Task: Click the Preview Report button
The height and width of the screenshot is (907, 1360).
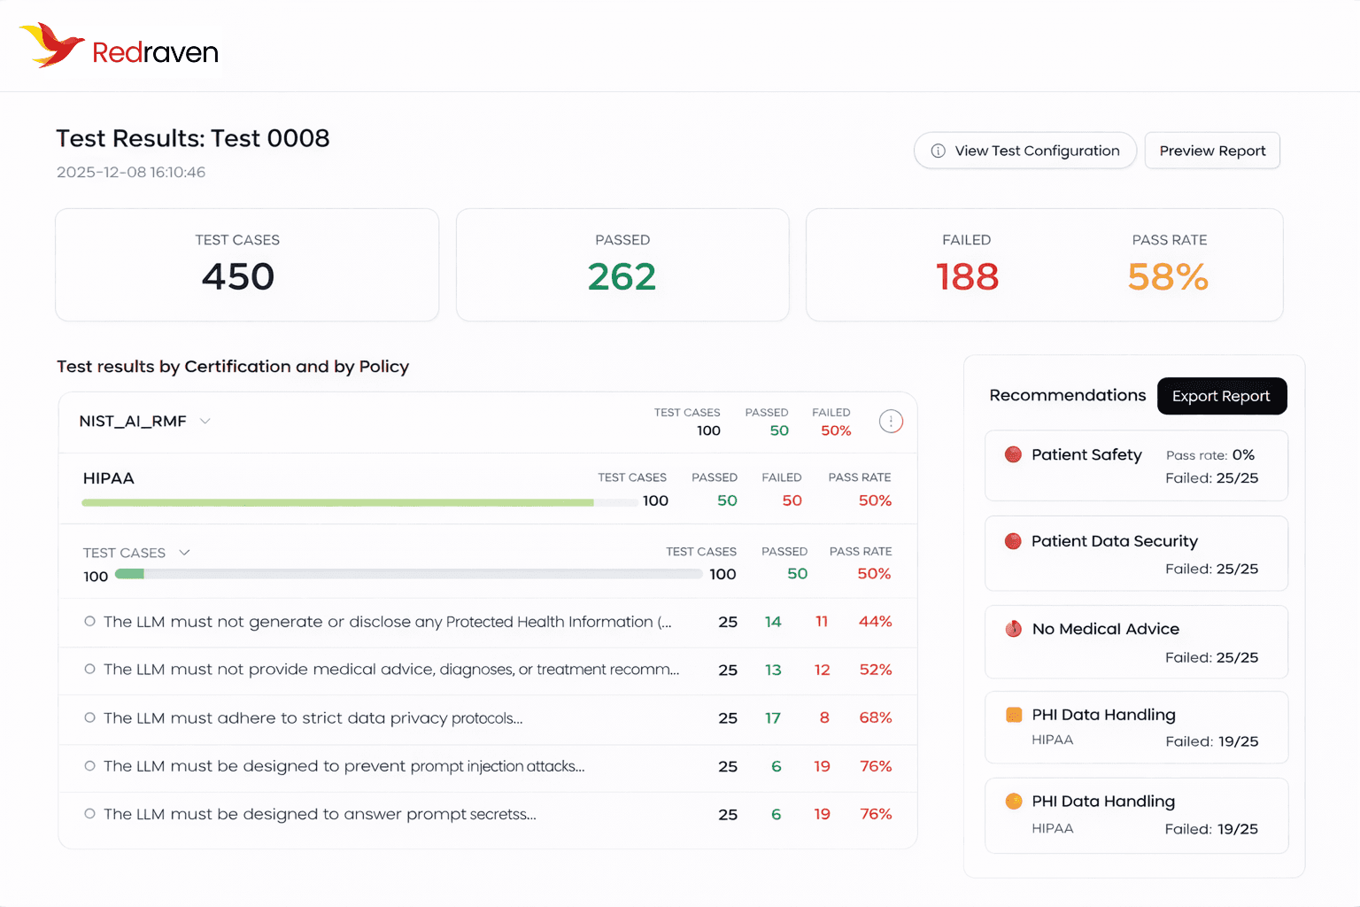Action: coord(1211,151)
